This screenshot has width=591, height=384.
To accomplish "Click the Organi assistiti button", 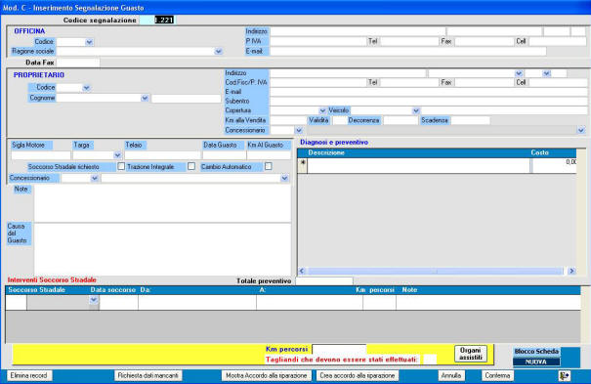I will pos(471,354).
